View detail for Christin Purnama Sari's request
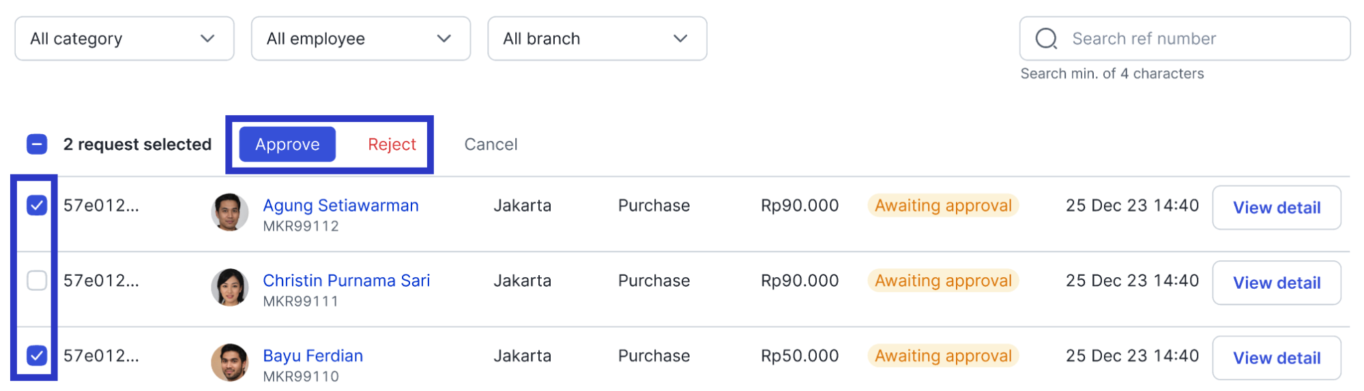Image resolution: width=1364 pixels, height=391 pixels. pyautogui.click(x=1277, y=283)
